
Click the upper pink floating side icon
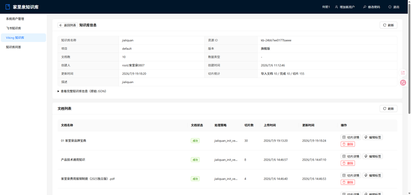(x=403, y=73)
